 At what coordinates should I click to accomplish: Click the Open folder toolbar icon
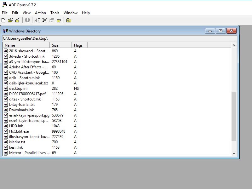pyautogui.click(x=10, y=20)
